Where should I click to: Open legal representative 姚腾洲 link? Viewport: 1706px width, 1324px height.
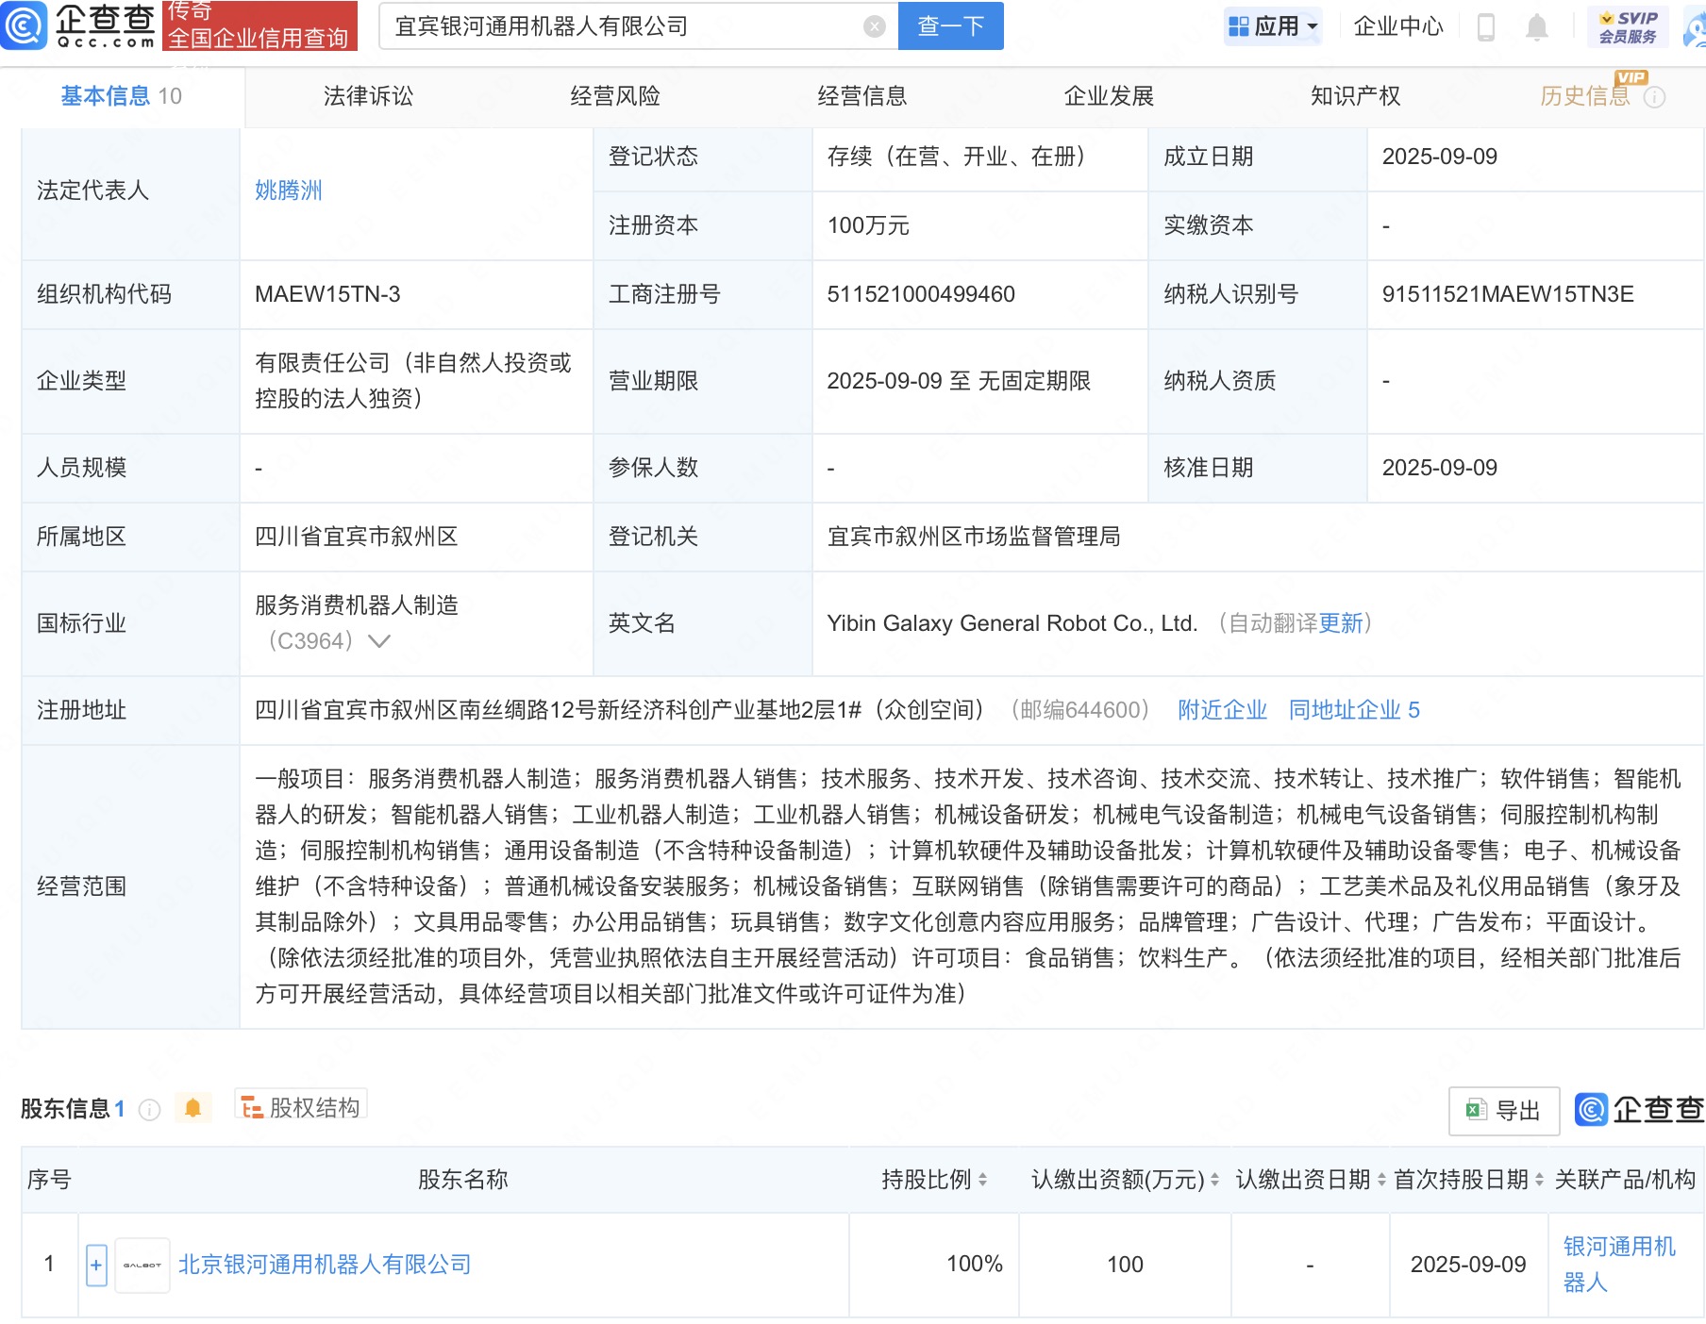[289, 190]
